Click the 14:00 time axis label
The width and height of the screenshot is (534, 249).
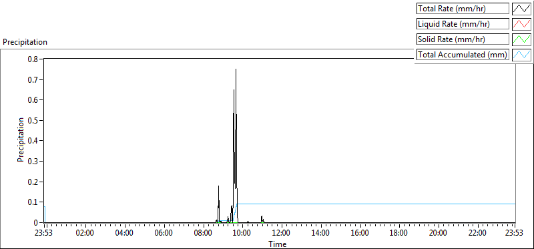[x=320, y=234]
